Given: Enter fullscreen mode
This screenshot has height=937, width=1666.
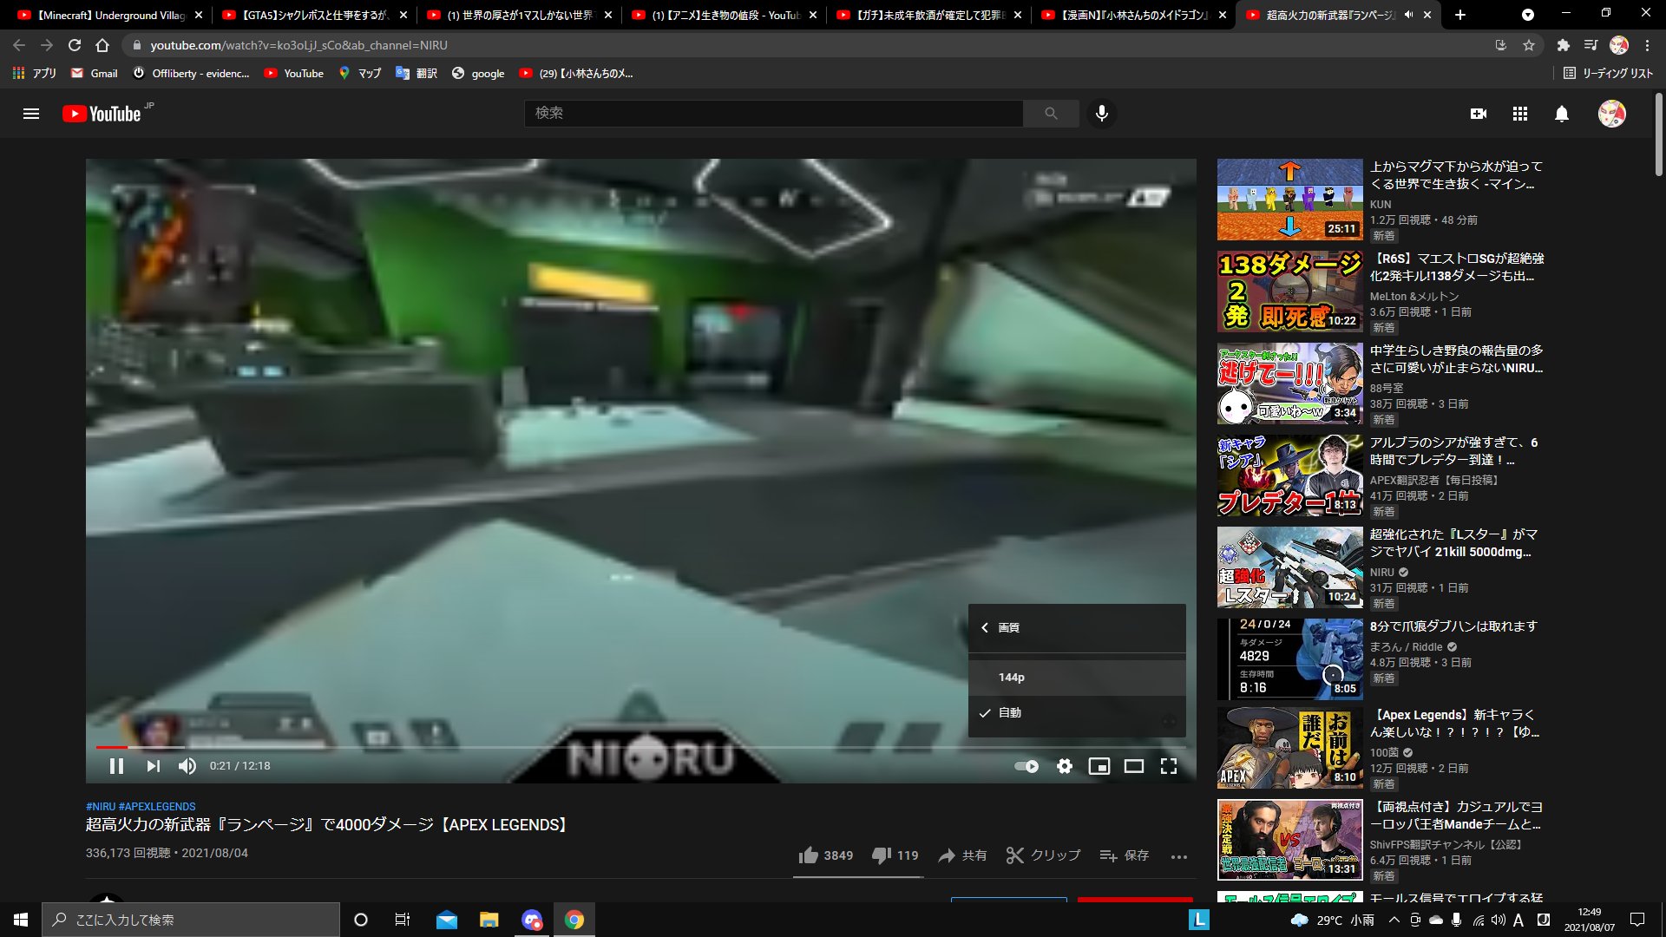Looking at the screenshot, I should pyautogui.click(x=1169, y=766).
